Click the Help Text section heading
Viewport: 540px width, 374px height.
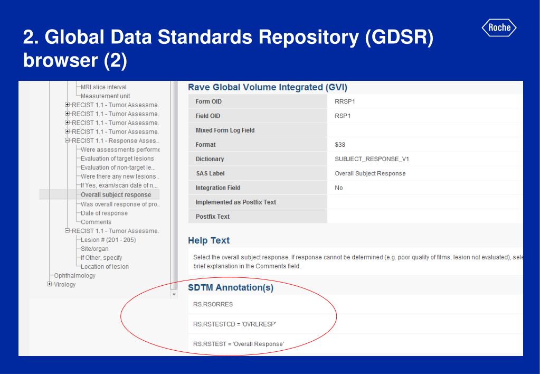209,240
